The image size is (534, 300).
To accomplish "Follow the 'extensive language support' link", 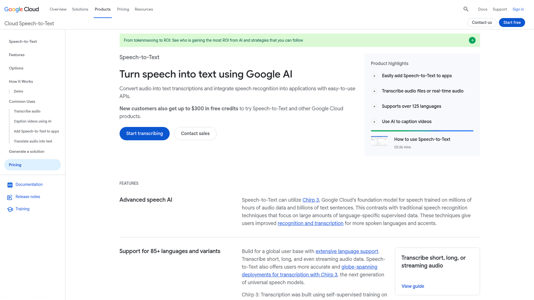I will tap(347, 251).
